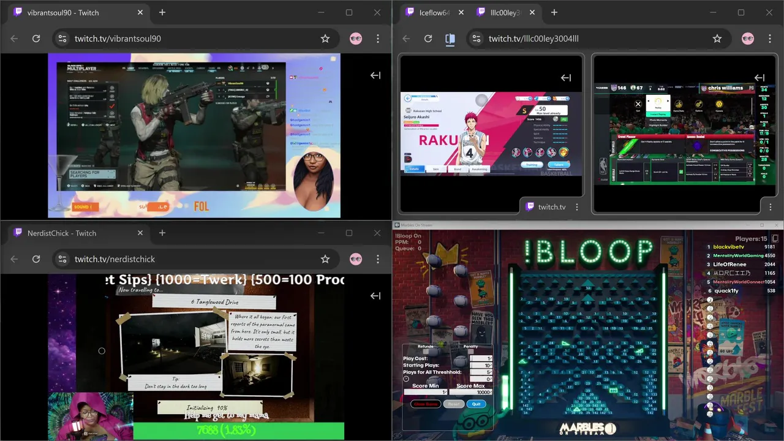Go back in the NerdistChick window
The width and height of the screenshot is (784, 441).
[14, 259]
